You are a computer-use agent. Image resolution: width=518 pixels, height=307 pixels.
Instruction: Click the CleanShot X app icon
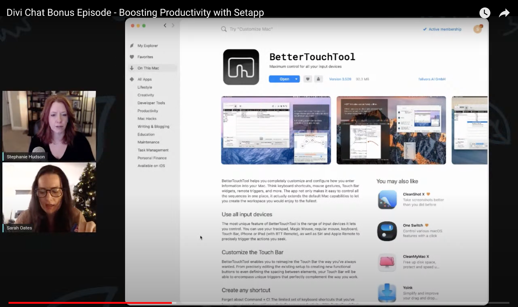click(x=387, y=199)
